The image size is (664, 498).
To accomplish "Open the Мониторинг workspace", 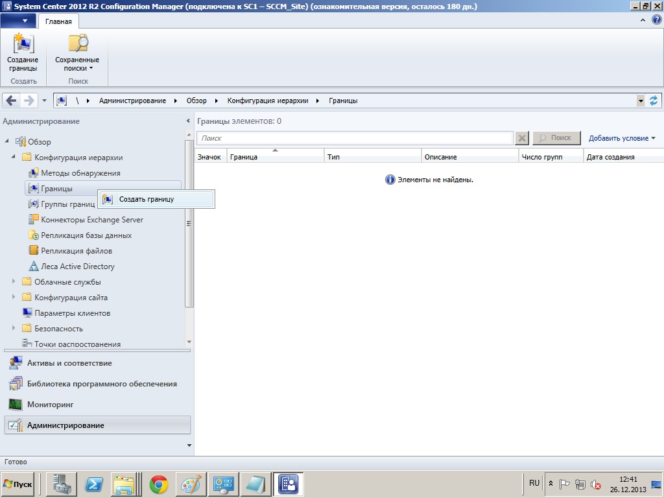I will pyautogui.click(x=97, y=405).
